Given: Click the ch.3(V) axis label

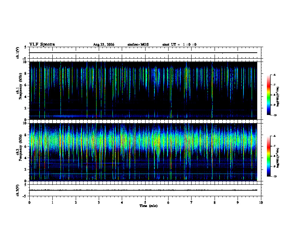Looking at the screenshot, I should [17, 190].
